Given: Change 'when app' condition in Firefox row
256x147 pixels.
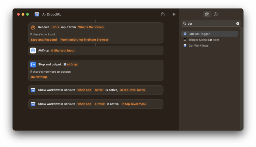Looking at the screenshot, I should click(x=84, y=104).
